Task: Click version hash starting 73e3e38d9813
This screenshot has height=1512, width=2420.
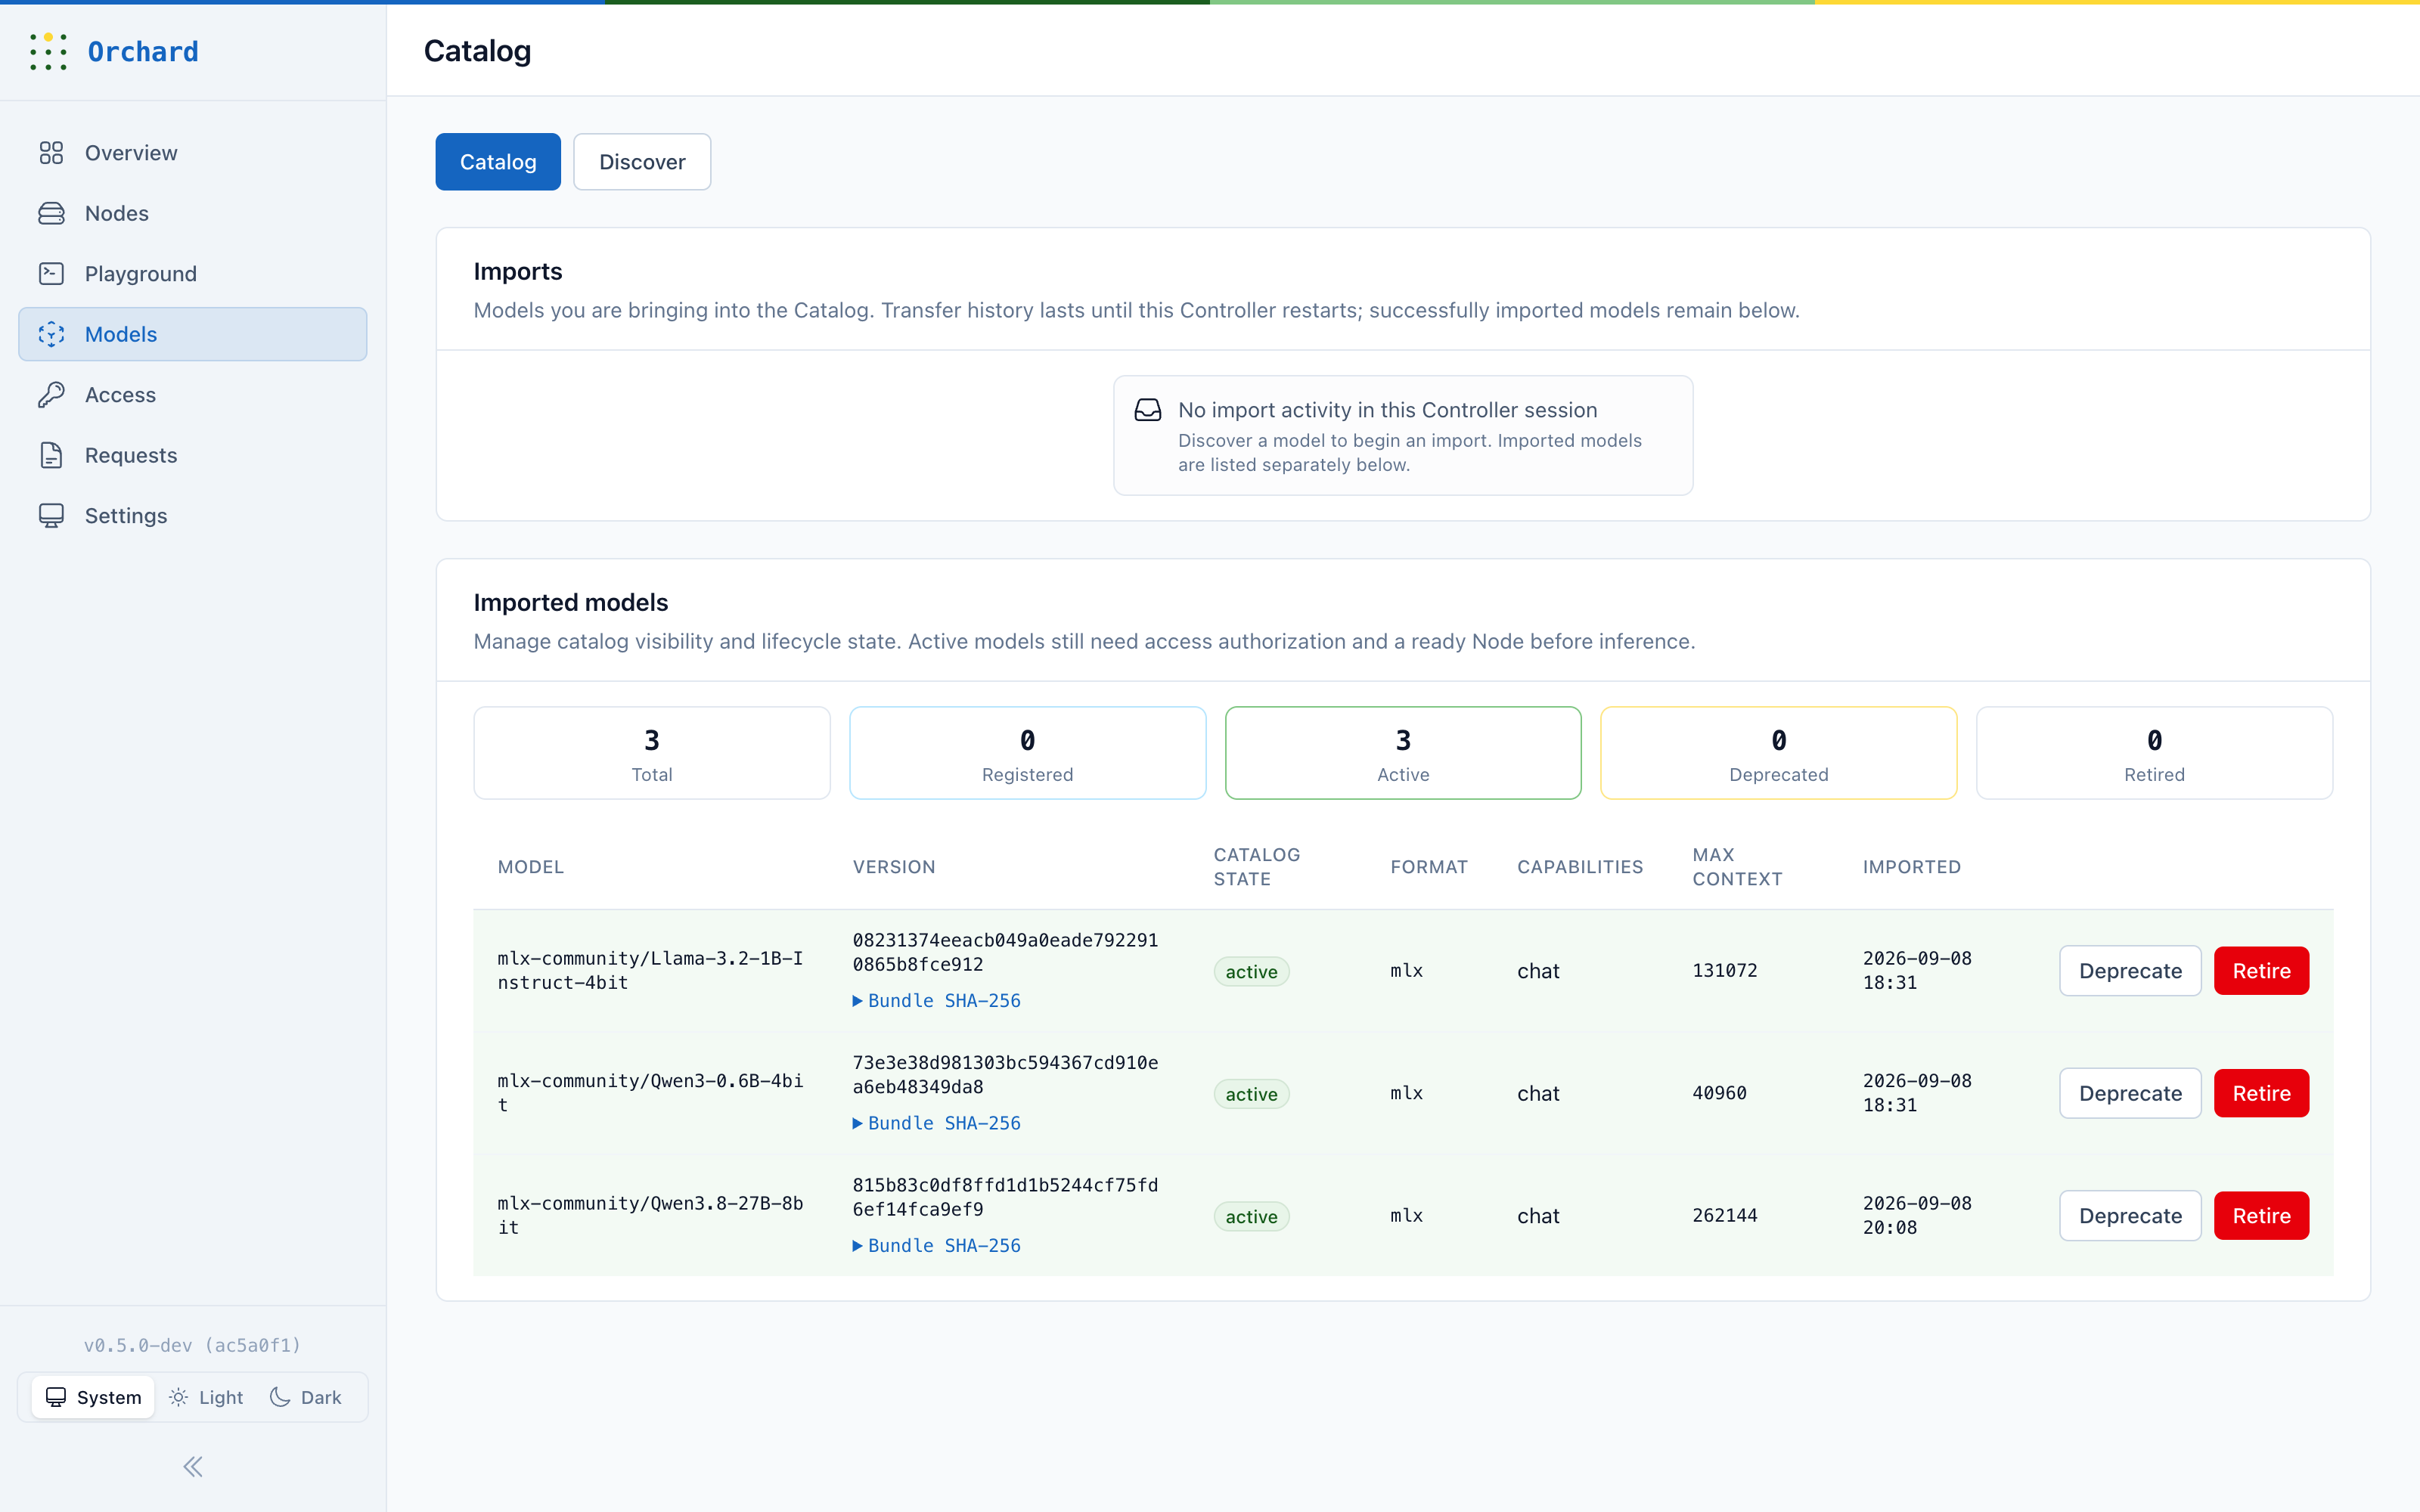Action: 1005,1075
